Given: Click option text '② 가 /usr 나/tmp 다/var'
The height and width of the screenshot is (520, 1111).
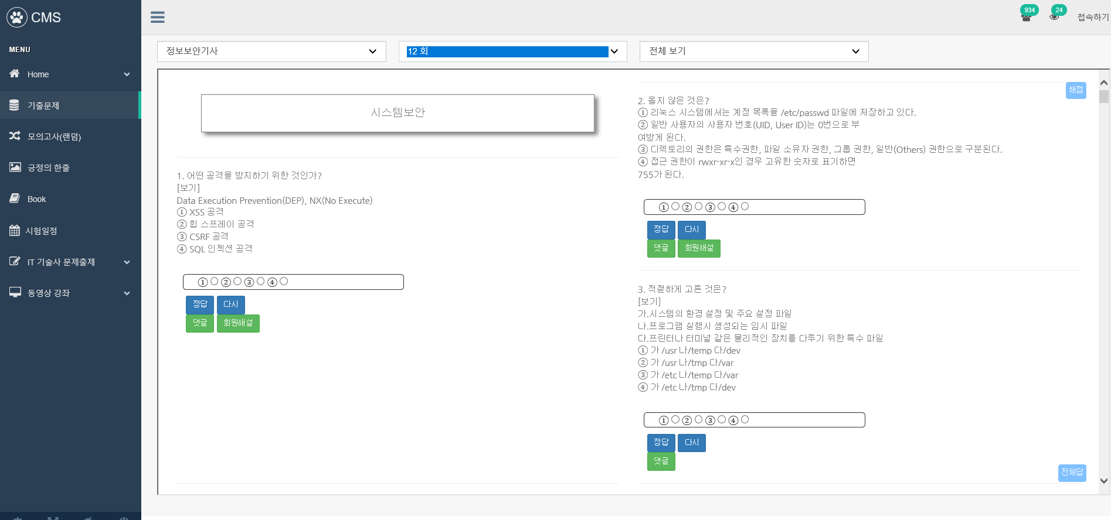Looking at the screenshot, I should coord(685,362).
